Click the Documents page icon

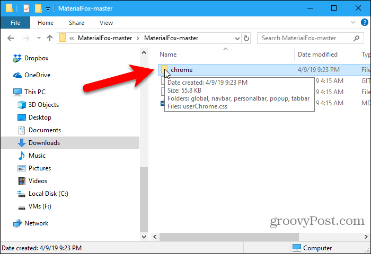coord(22,130)
